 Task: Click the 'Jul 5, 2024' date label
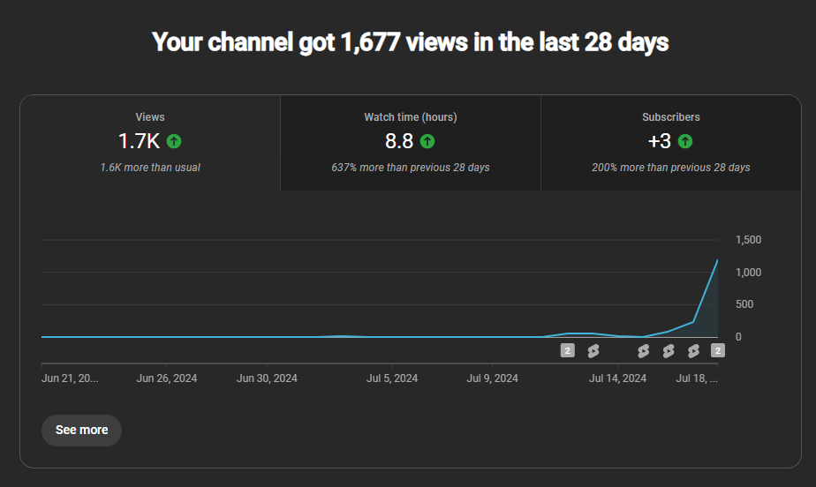pyautogui.click(x=392, y=378)
